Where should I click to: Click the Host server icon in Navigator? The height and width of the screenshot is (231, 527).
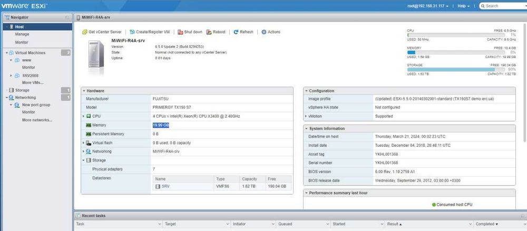12,27
